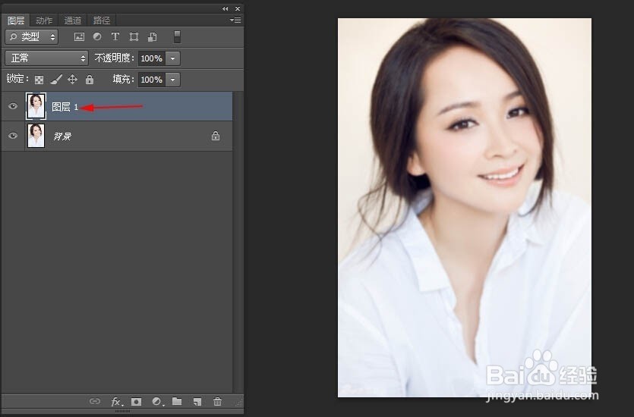Viewport: 634px width, 417px height.
Task: Open the 正常 blend mode dropdown
Action: pos(46,58)
